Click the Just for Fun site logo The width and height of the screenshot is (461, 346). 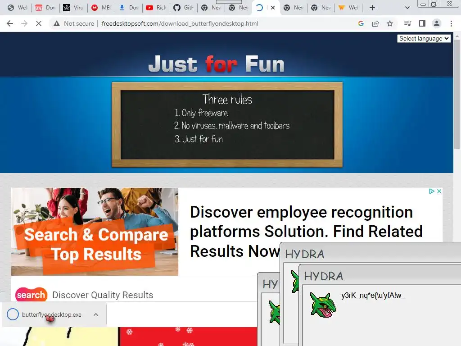[217, 64]
